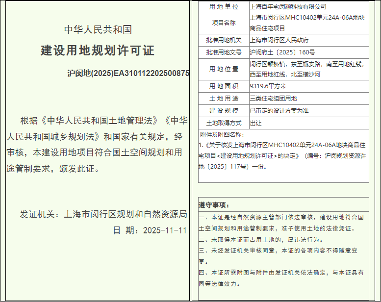Select the label 项目名称
Image resolution: width=381 pixels, height=302 pixels.
tap(224, 23)
